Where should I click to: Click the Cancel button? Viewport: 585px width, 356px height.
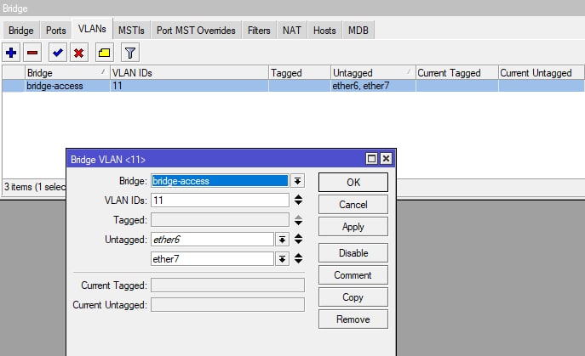(353, 205)
